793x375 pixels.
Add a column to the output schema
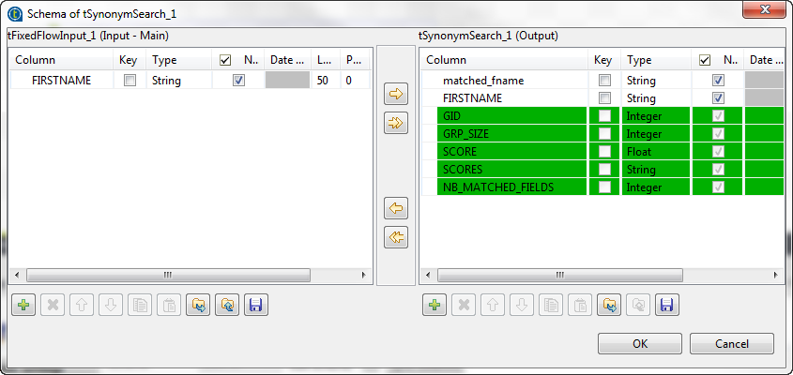pos(435,306)
